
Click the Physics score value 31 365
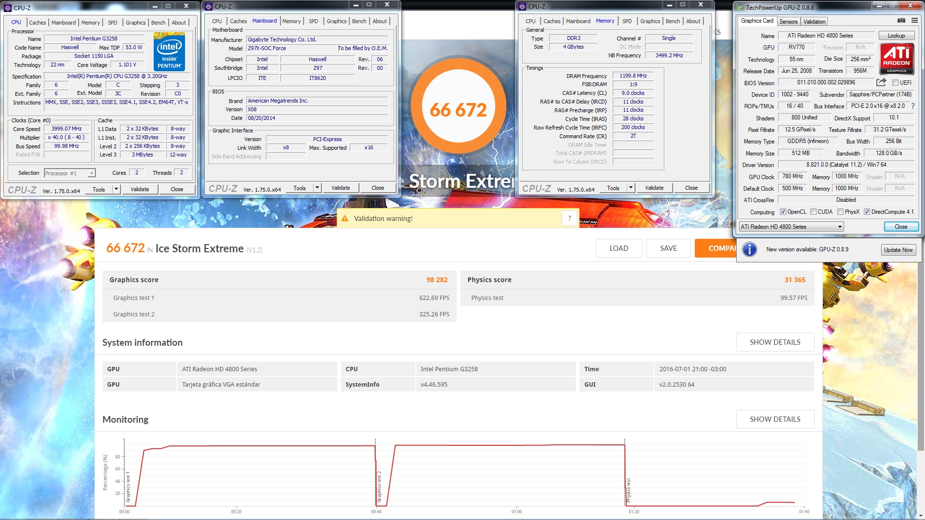tap(795, 280)
